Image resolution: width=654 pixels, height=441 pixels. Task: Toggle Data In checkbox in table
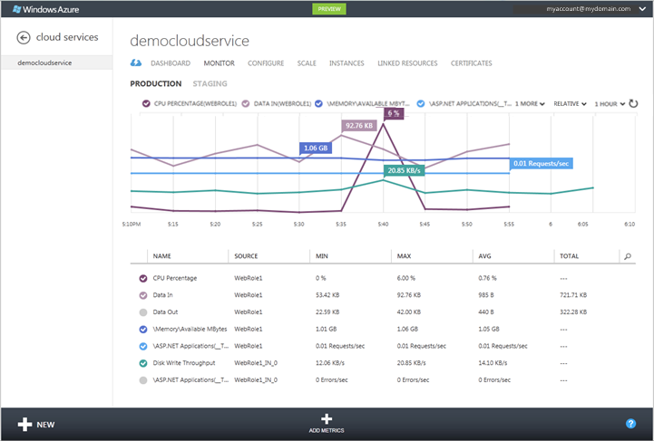[143, 295]
